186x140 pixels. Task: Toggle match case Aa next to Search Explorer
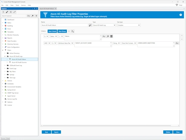point(29,16)
